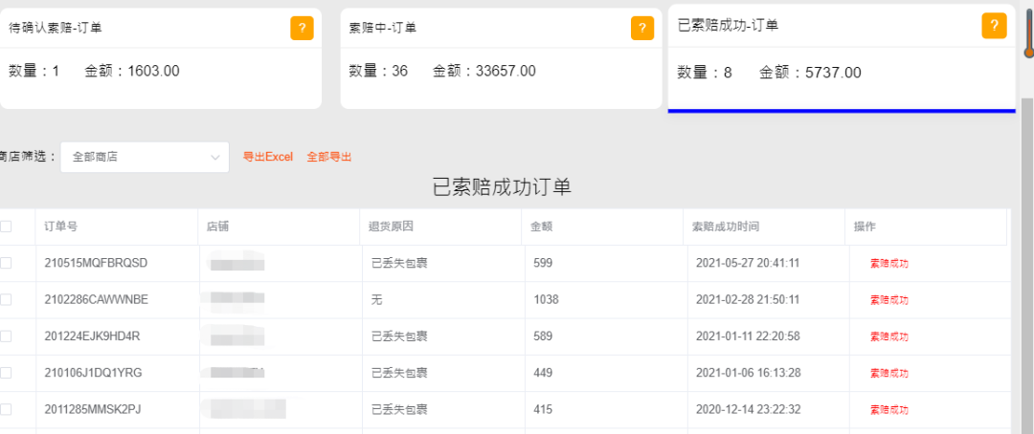Screen dimensions: 1034x434
Task: Check the box for order 210106J1DQ1YRG
Action: pyautogui.click(x=6, y=373)
